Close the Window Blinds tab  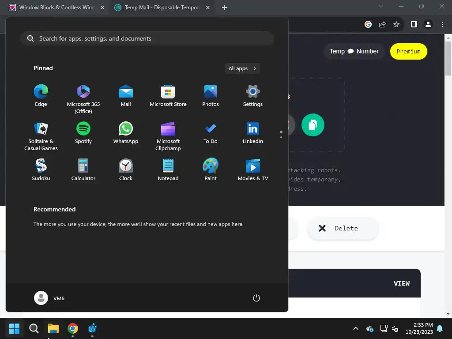(x=102, y=8)
